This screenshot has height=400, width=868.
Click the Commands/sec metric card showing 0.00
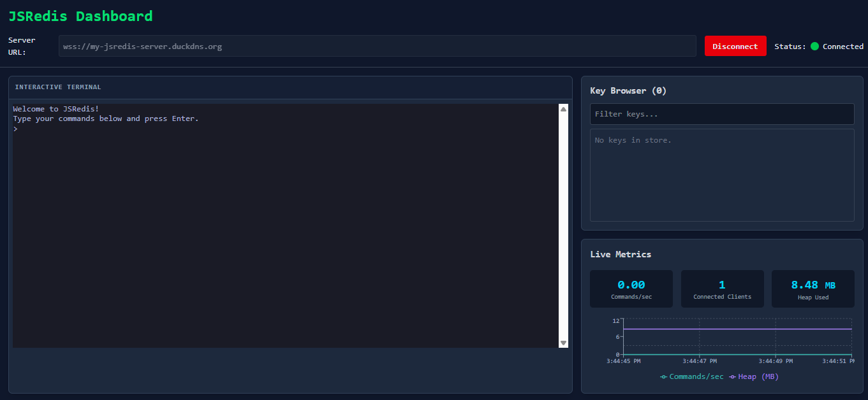[631, 289]
